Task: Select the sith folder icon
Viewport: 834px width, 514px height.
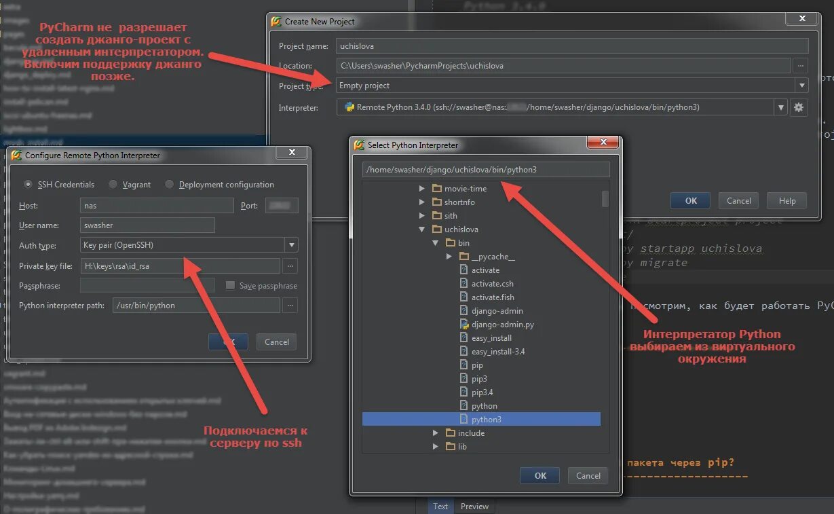Action: [x=437, y=216]
